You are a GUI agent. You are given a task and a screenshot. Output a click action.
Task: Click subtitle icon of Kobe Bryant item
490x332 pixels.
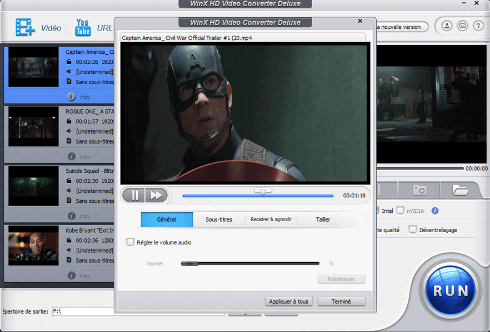tap(69, 260)
